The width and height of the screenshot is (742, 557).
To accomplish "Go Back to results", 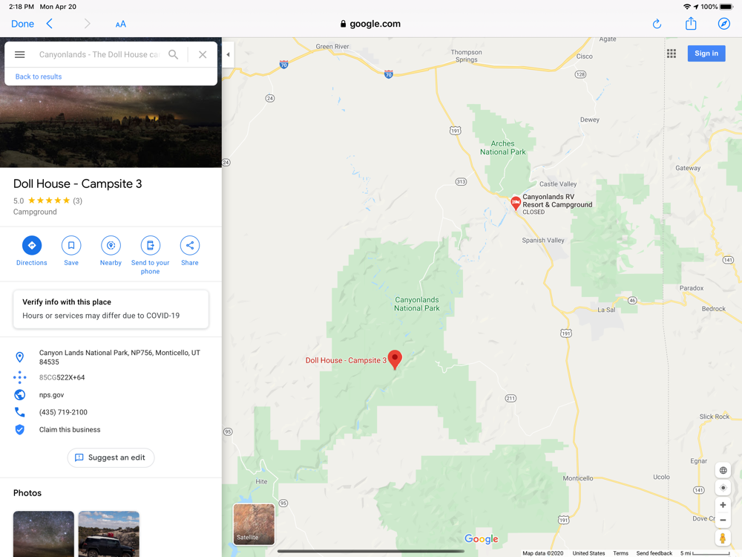I will [39, 76].
